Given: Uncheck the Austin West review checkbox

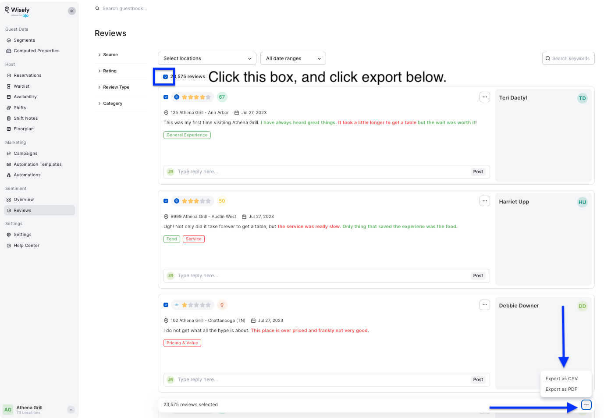Looking at the screenshot, I should click(166, 201).
